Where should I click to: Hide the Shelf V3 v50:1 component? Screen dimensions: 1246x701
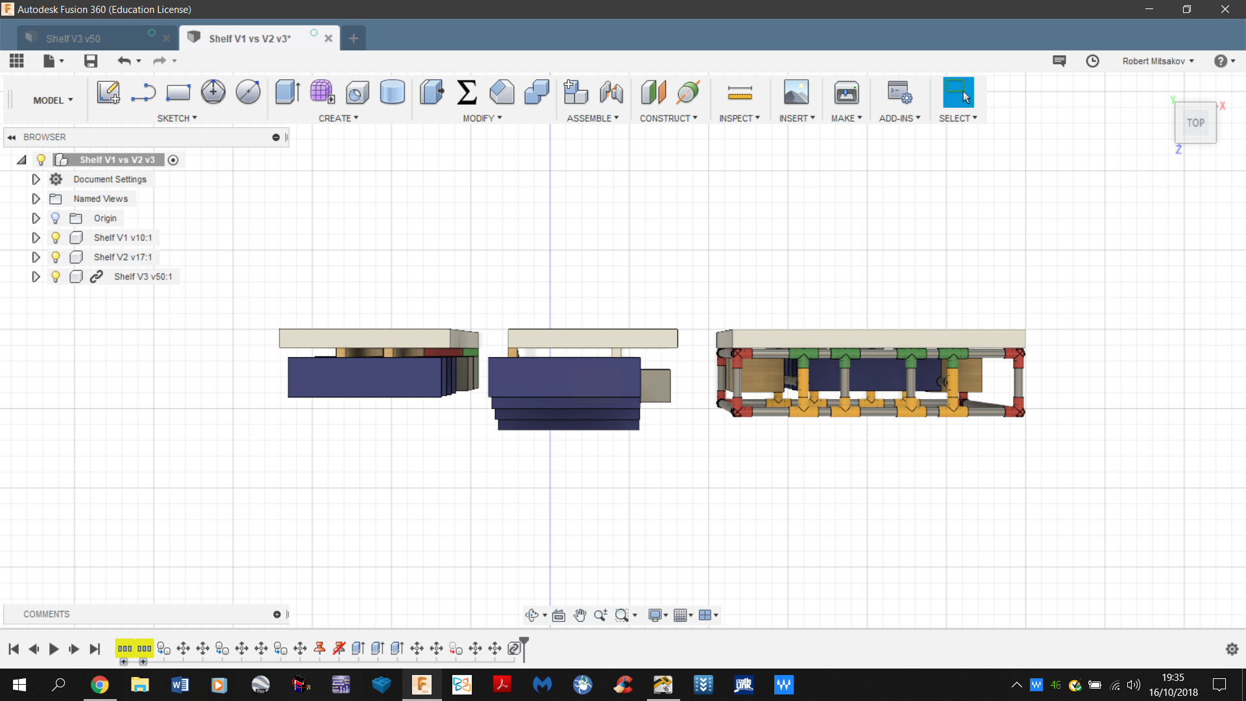[55, 277]
